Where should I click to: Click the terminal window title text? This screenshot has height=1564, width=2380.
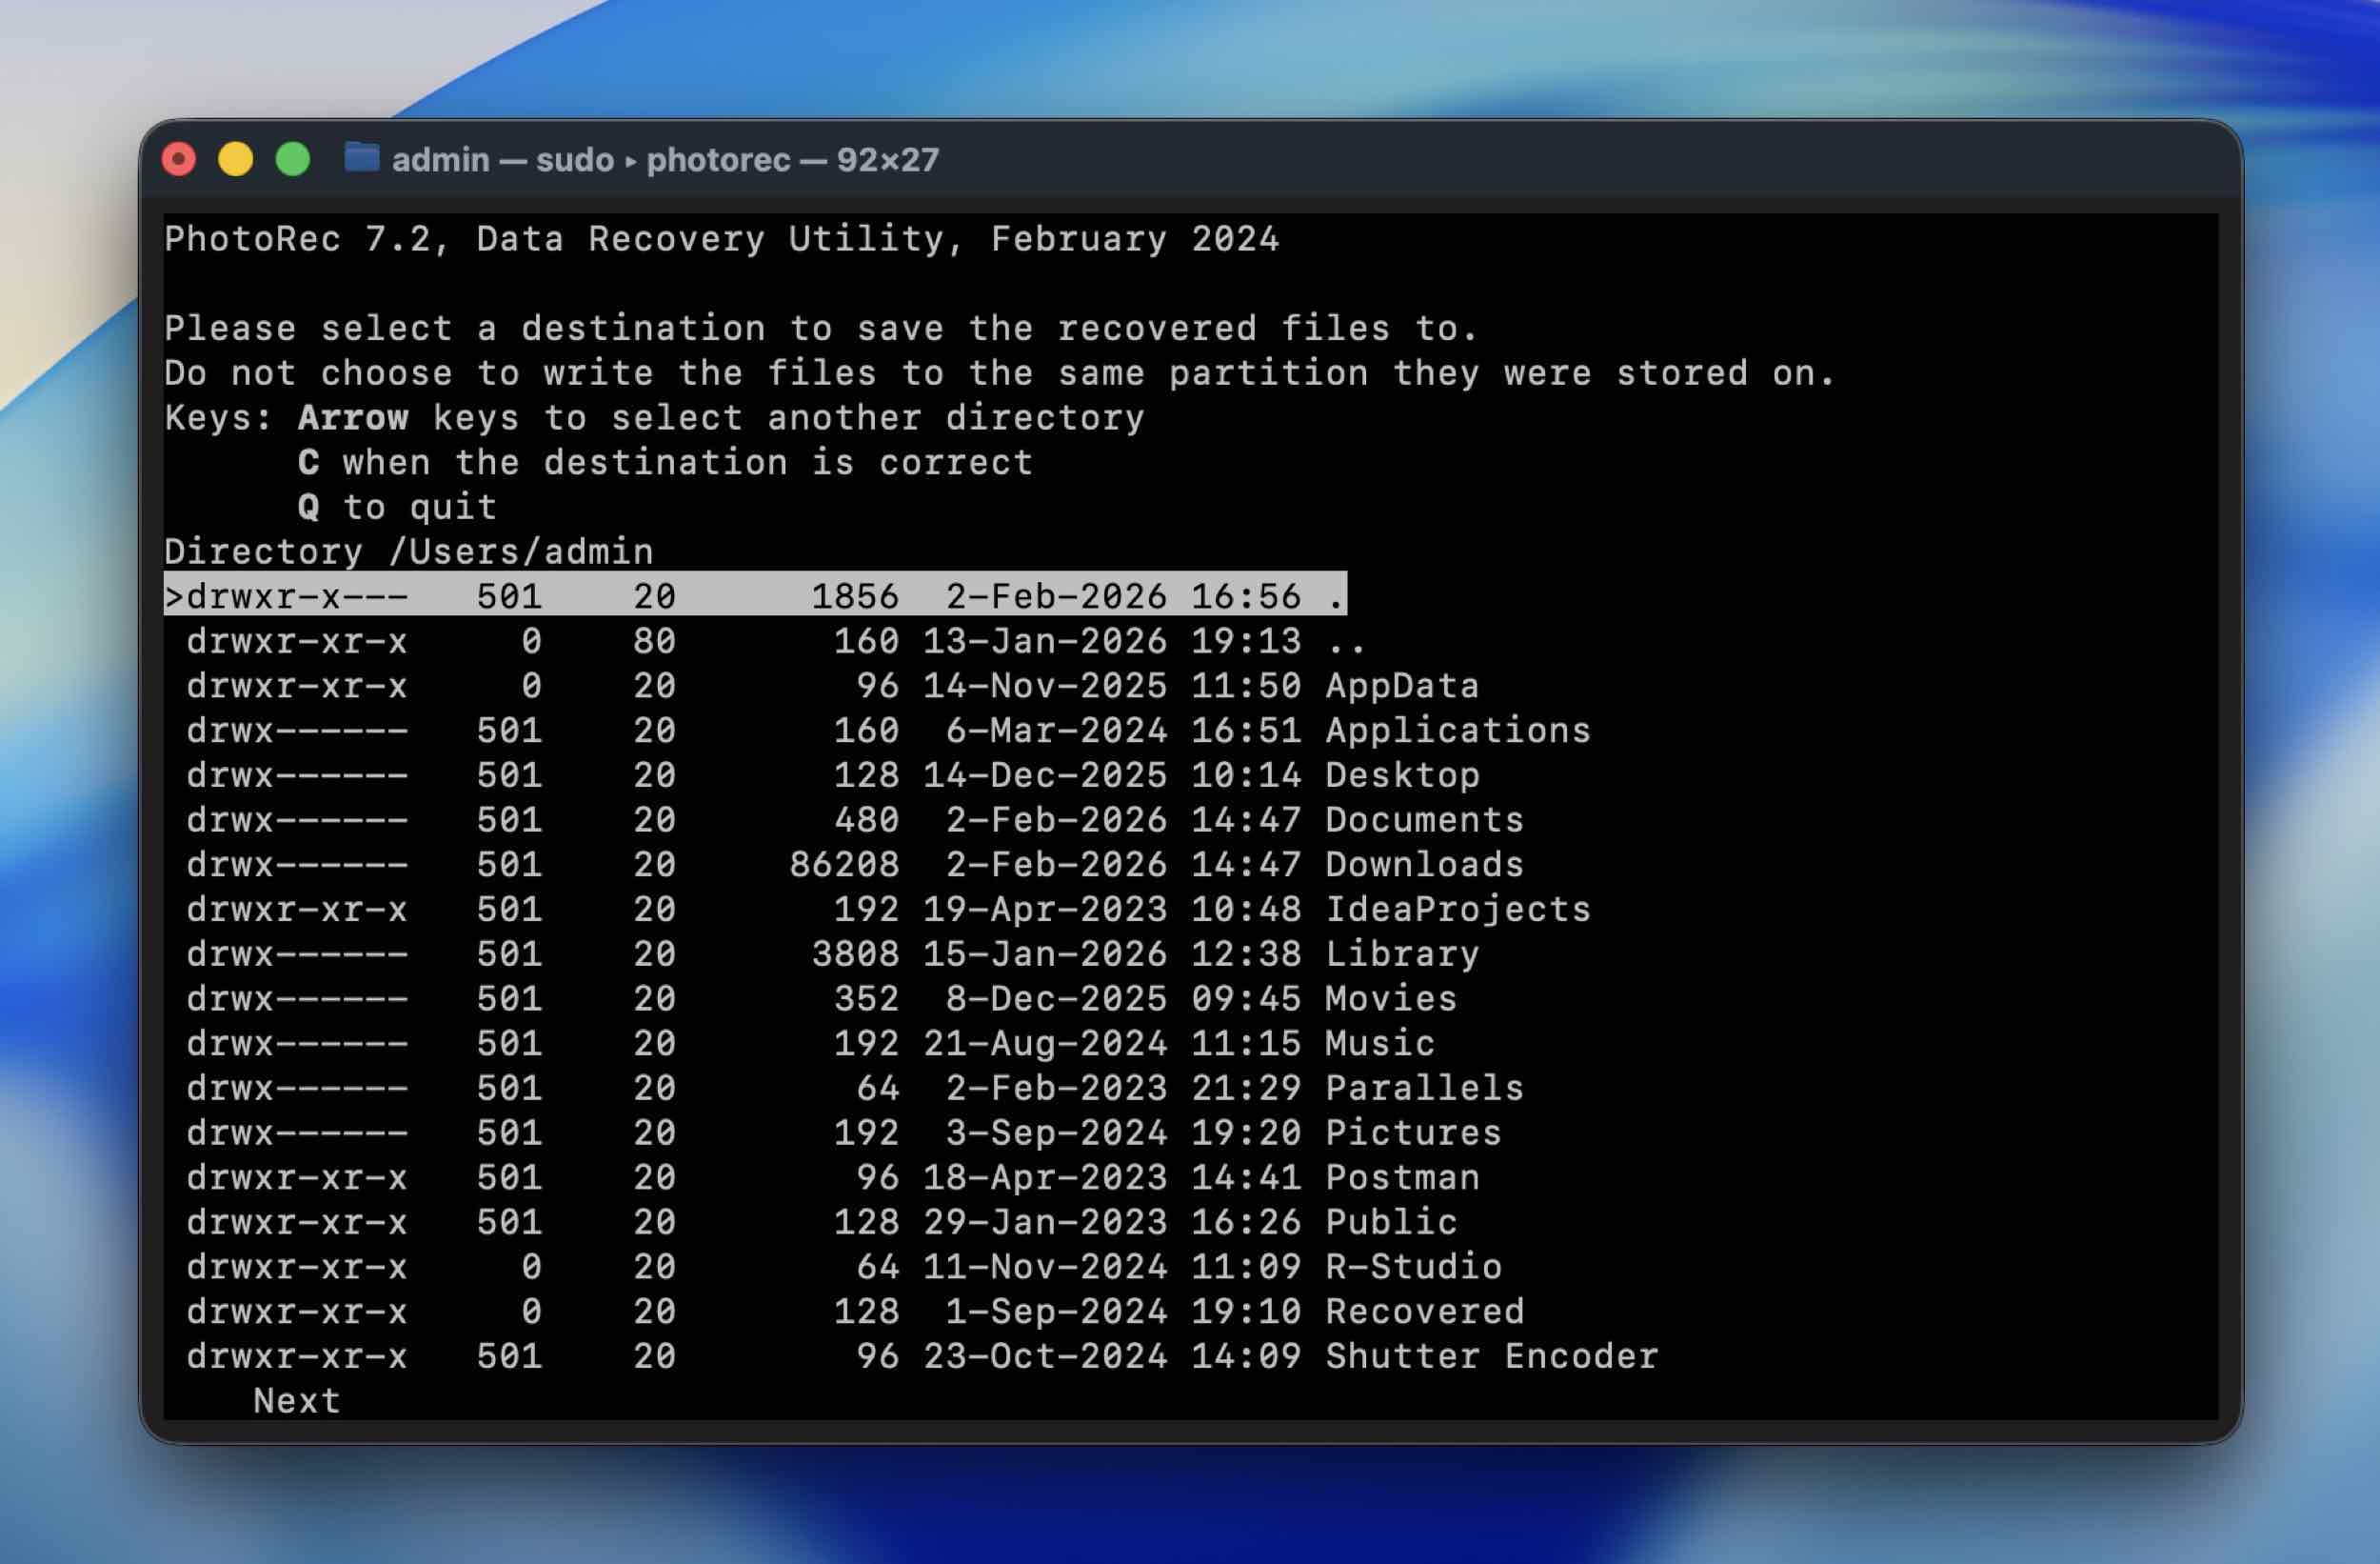665,160
